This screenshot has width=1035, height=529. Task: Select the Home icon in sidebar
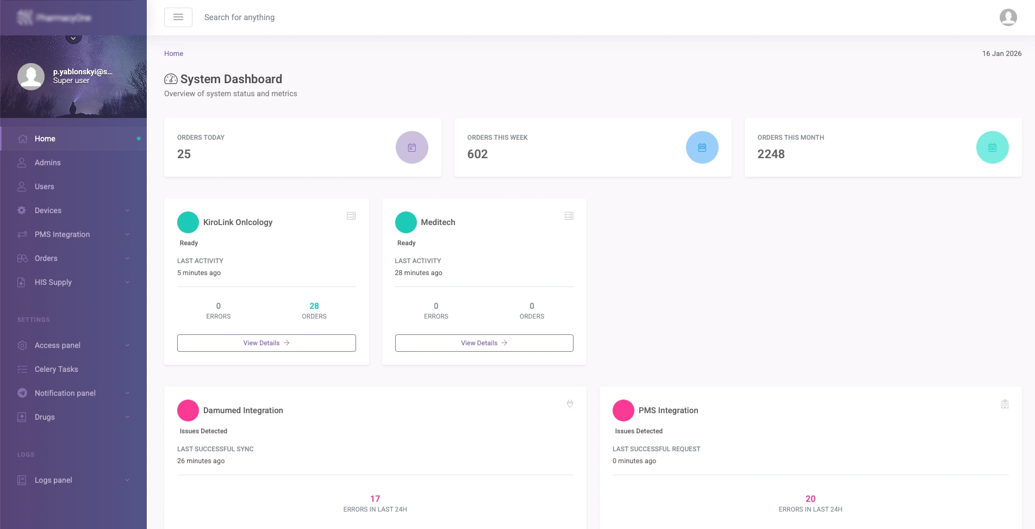tap(22, 139)
